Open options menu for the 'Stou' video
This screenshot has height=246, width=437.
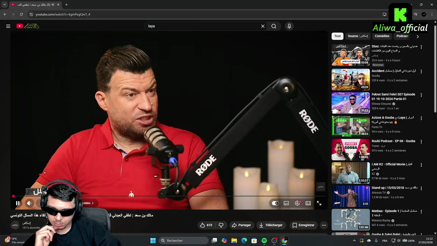point(421,47)
